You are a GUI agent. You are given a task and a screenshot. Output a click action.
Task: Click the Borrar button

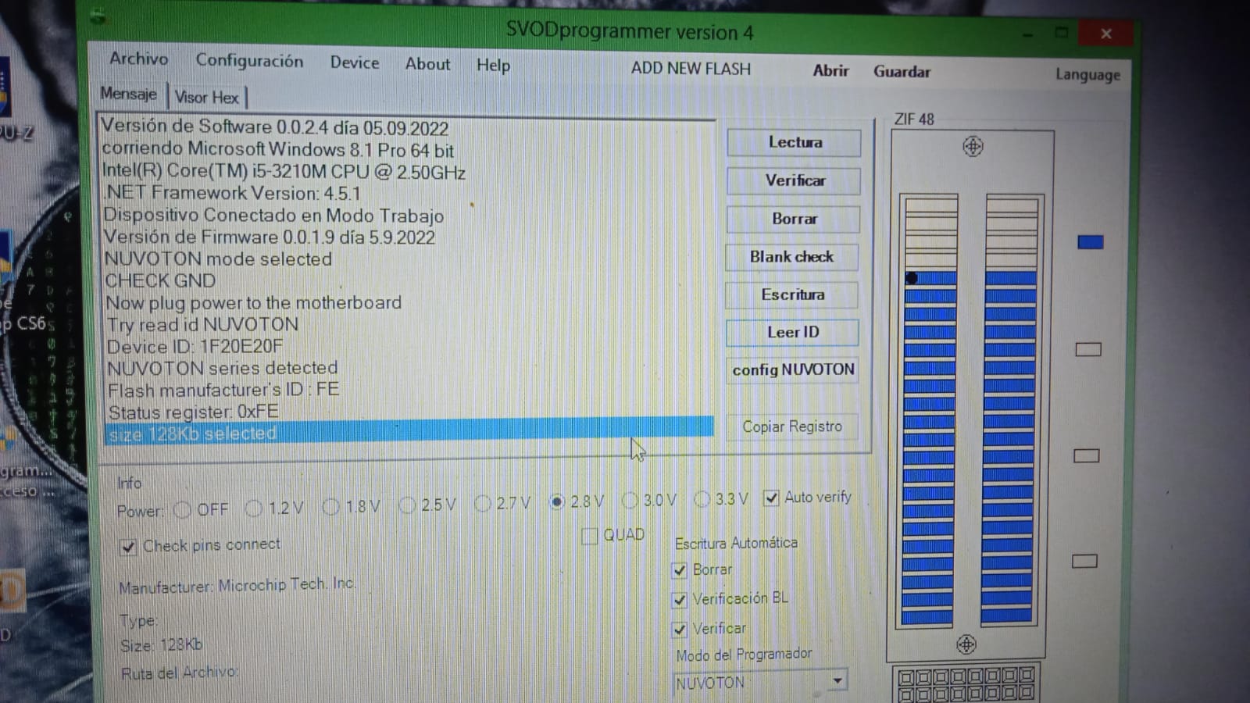(794, 219)
